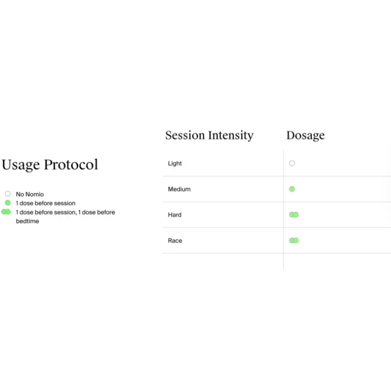This screenshot has width=391, height=391.
Task: Click the single green dot in legend
Action: (x=8, y=203)
